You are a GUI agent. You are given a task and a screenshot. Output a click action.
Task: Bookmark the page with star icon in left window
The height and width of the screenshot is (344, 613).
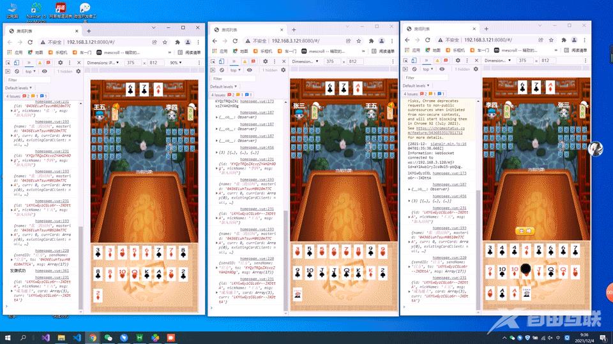(x=165, y=42)
